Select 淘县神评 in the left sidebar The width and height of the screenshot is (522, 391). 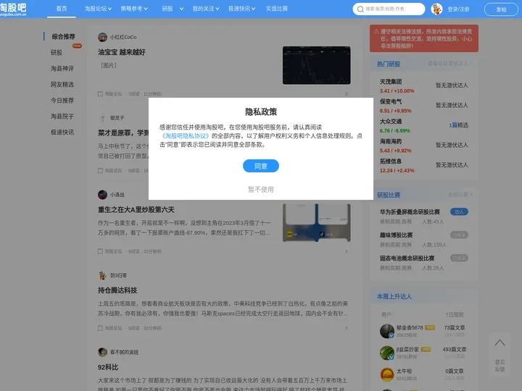62,69
